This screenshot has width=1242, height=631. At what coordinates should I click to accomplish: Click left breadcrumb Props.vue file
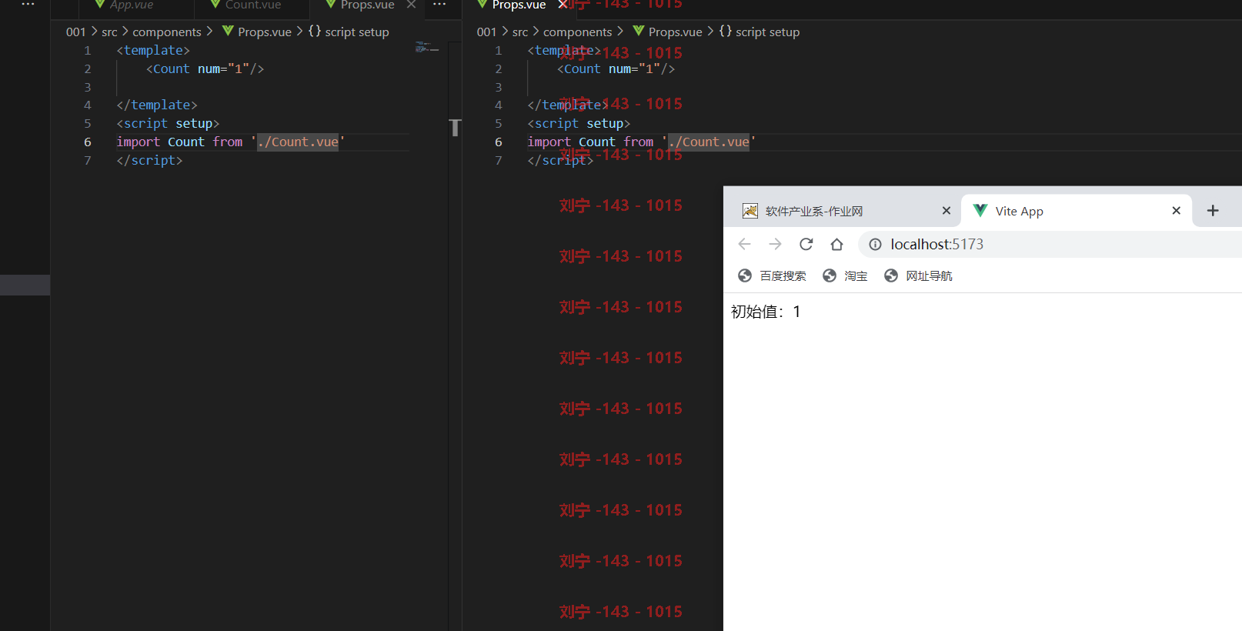click(265, 32)
